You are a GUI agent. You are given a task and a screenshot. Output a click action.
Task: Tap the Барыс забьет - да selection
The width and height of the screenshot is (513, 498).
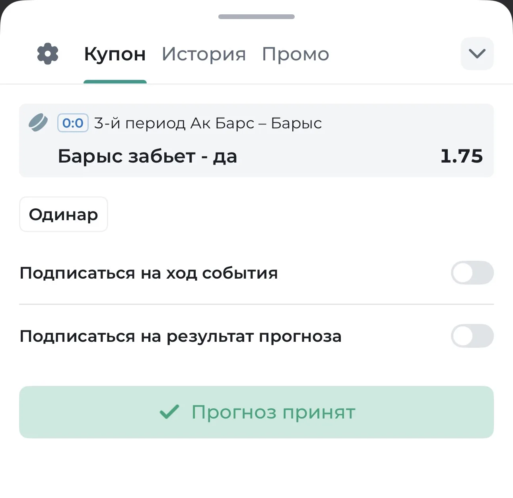point(148,156)
